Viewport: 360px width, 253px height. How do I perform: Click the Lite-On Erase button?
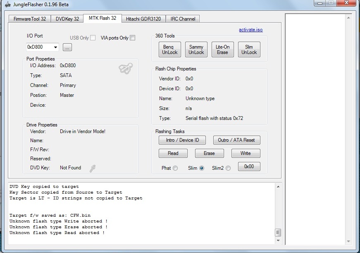click(x=222, y=49)
